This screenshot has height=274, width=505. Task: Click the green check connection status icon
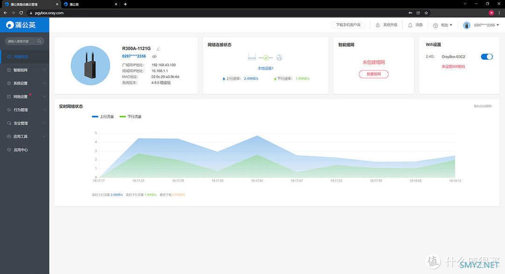[x=266, y=57]
